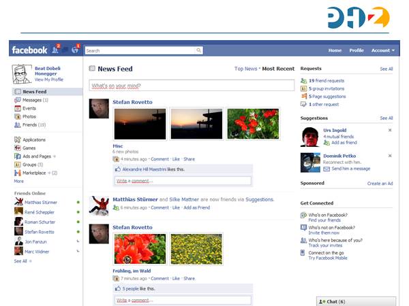Expand See All friends online

(x=22, y=261)
